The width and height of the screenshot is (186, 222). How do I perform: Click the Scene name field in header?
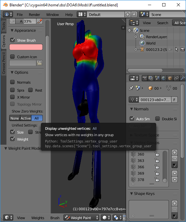coord(167,14)
